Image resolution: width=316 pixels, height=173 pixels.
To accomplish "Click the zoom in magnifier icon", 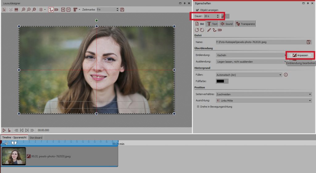I will 23,10.
